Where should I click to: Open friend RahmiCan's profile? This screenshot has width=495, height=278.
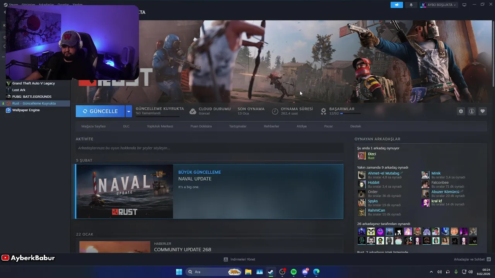pos(376,210)
